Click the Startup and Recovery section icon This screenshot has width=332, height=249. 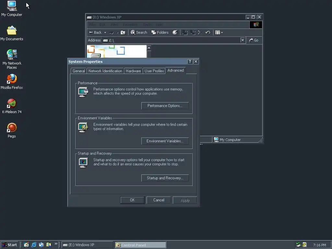tap(83, 163)
